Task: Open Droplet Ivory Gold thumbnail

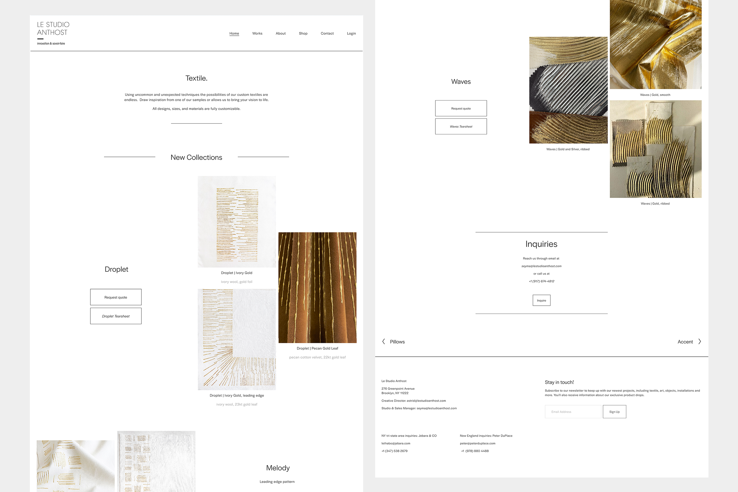Action: [236, 221]
